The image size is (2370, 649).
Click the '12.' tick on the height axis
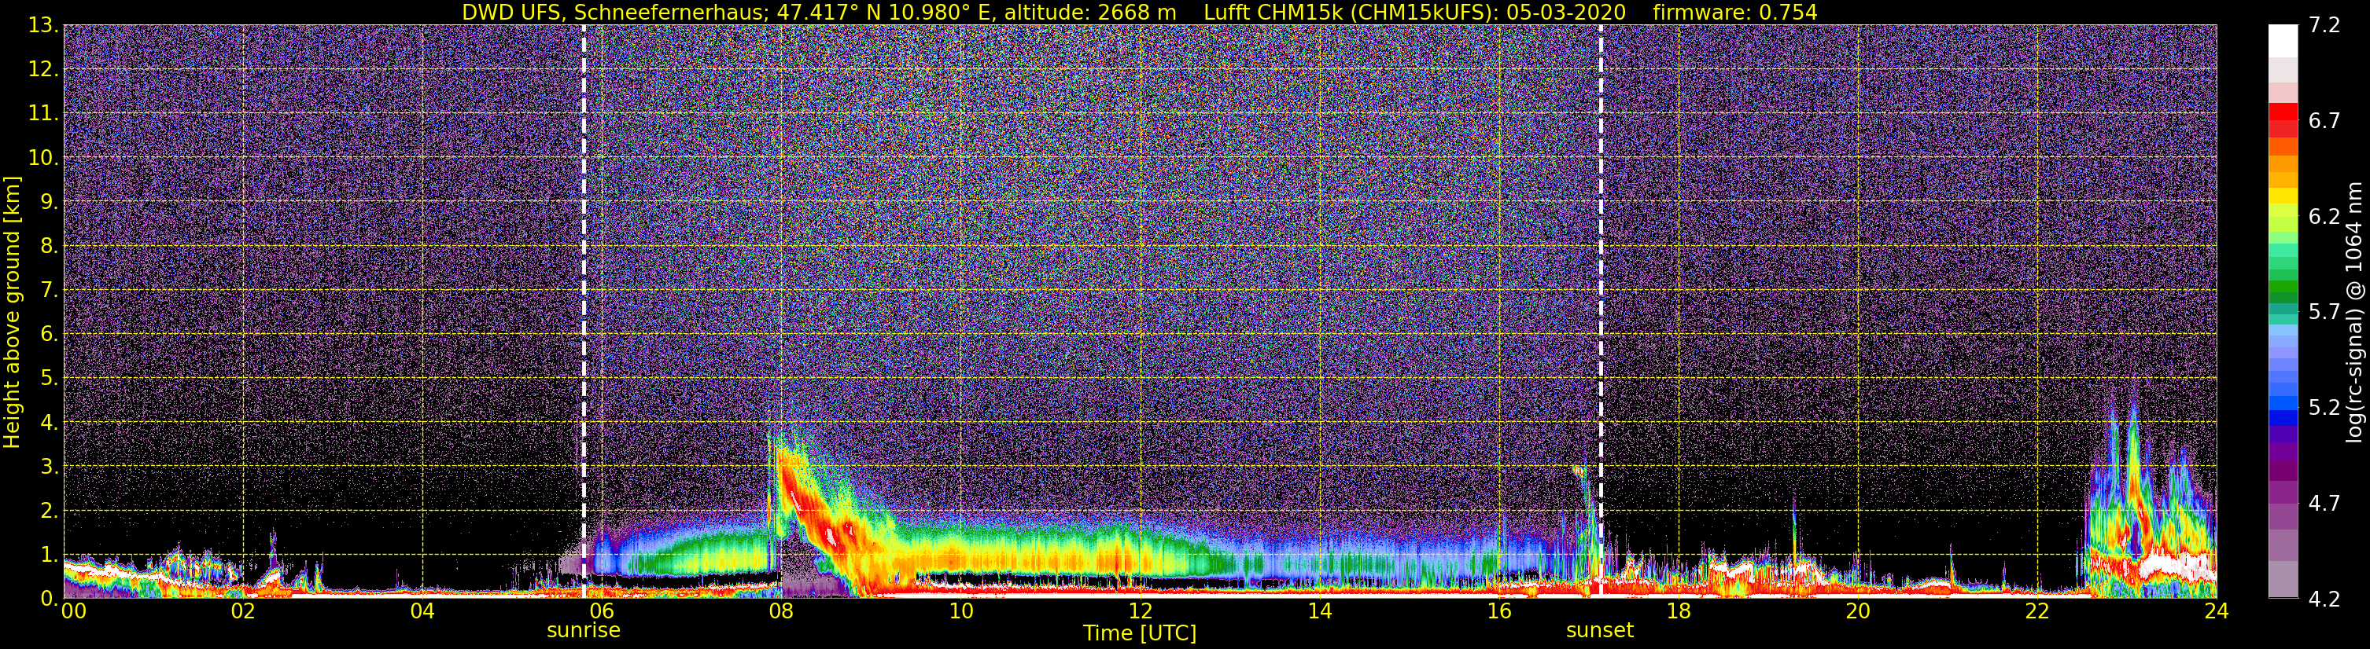43,69
